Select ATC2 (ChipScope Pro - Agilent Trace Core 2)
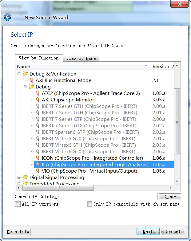The height and width of the screenshot is (241, 191). click(x=91, y=93)
